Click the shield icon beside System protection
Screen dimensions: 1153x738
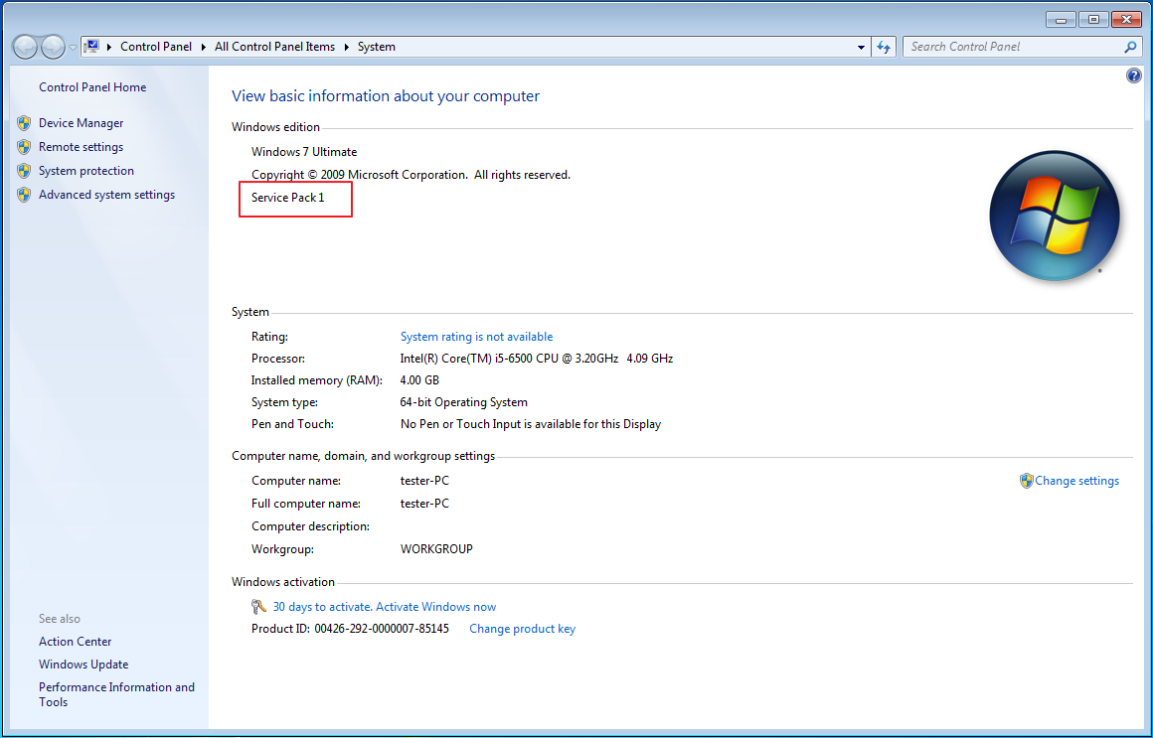[x=24, y=171]
